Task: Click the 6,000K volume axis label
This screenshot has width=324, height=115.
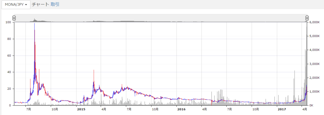Action: pyautogui.click(x=314, y=22)
